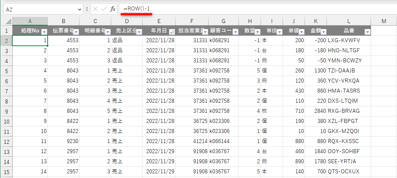Select 単価 cell showing 710

294,111
